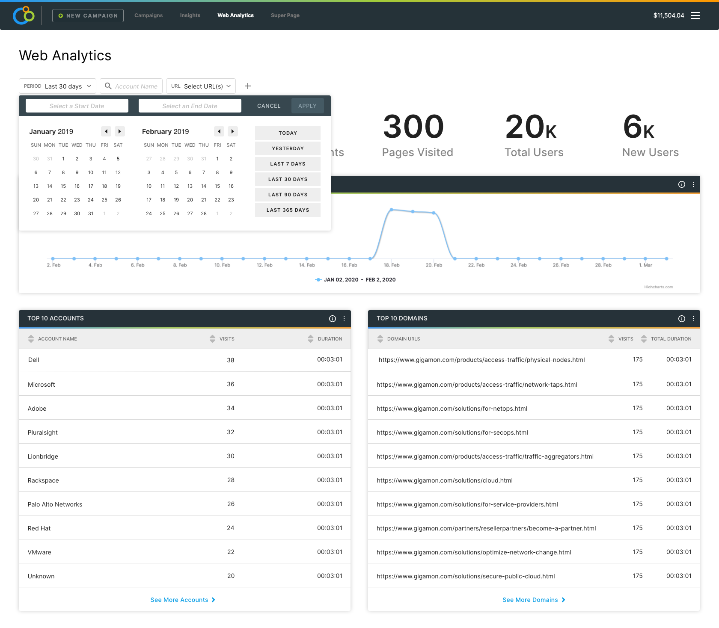Go to next month from February 2019
The height and width of the screenshot is (628, 719).
pyautogui.click(x=233, y=131)
